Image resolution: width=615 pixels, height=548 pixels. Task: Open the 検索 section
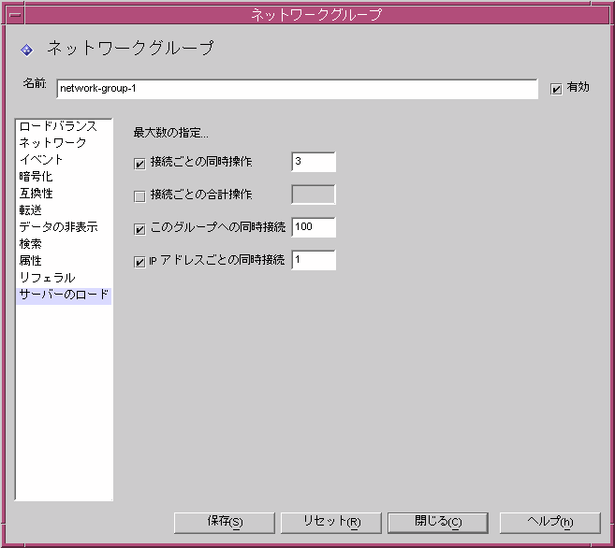point(64,244)
